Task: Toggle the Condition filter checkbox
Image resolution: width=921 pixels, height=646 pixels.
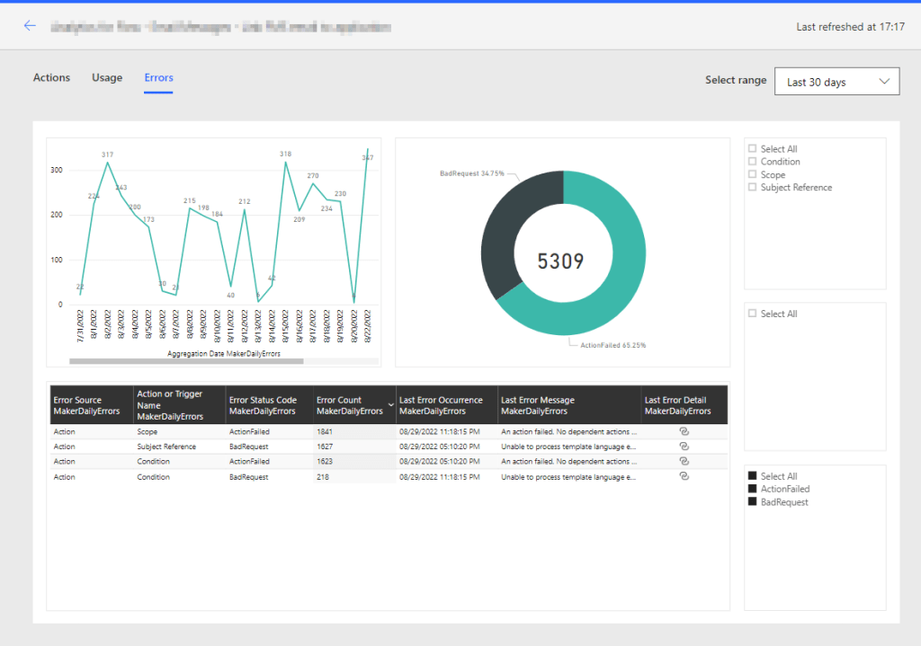Action: pyautogui.click(x=752, y=162)
